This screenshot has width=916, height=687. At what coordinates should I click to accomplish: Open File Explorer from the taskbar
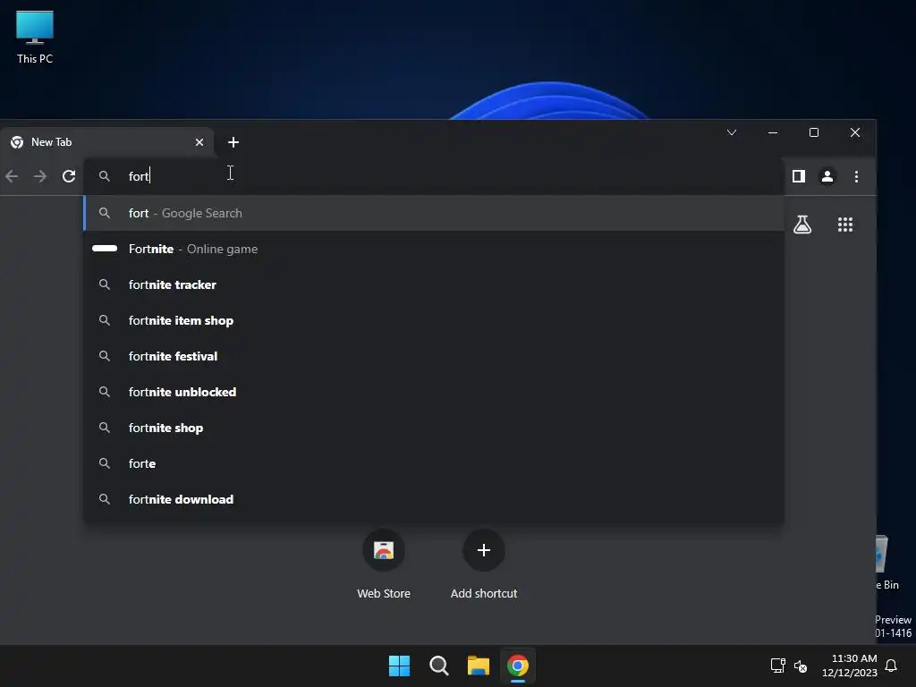[x=478, y=666]
